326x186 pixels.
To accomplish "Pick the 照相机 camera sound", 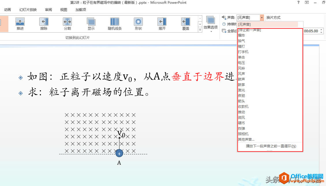I will coord(243,134).
